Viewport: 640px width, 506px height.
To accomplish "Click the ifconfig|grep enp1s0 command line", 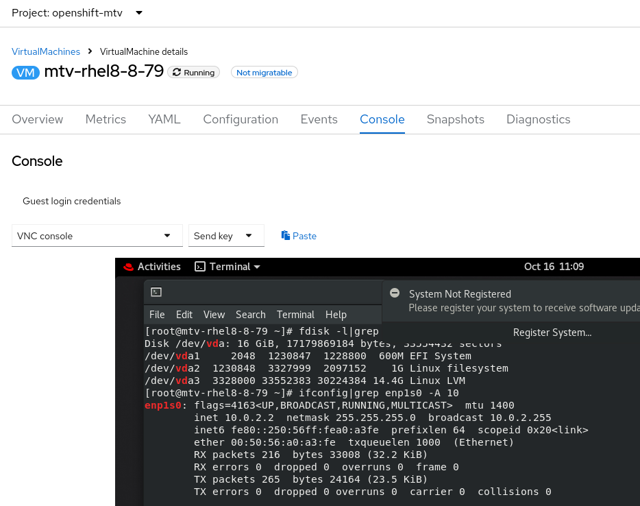I will click(x=301, y=393).
